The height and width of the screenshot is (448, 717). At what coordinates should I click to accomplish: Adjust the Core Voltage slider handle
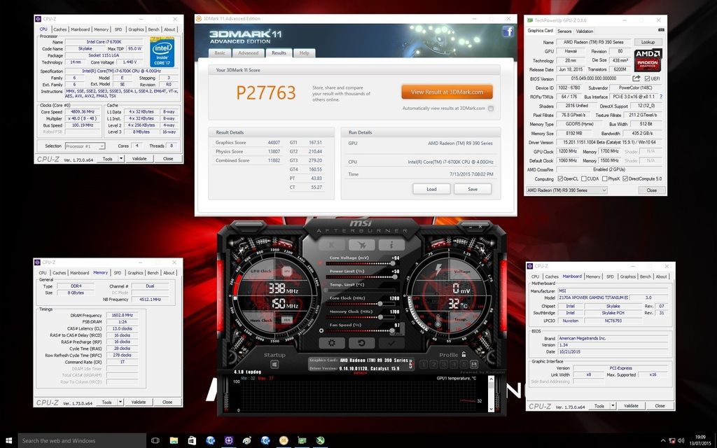pos(392,263)
